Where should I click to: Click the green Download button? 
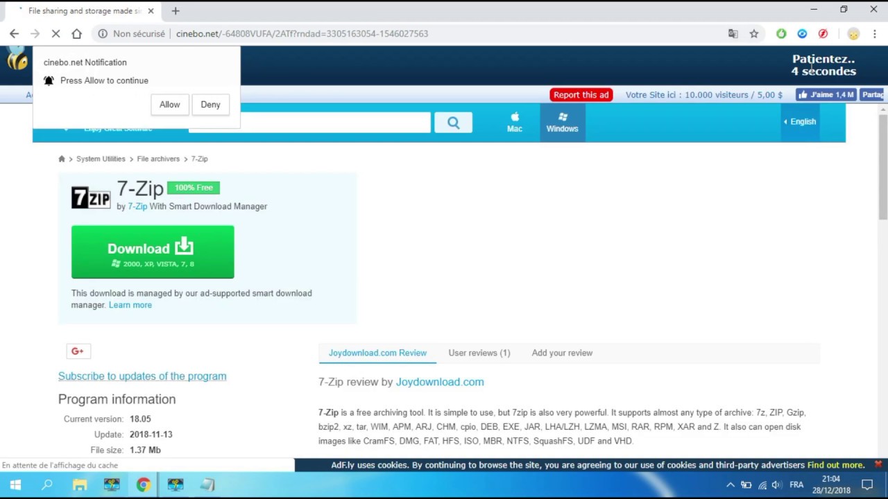point(153,252)
